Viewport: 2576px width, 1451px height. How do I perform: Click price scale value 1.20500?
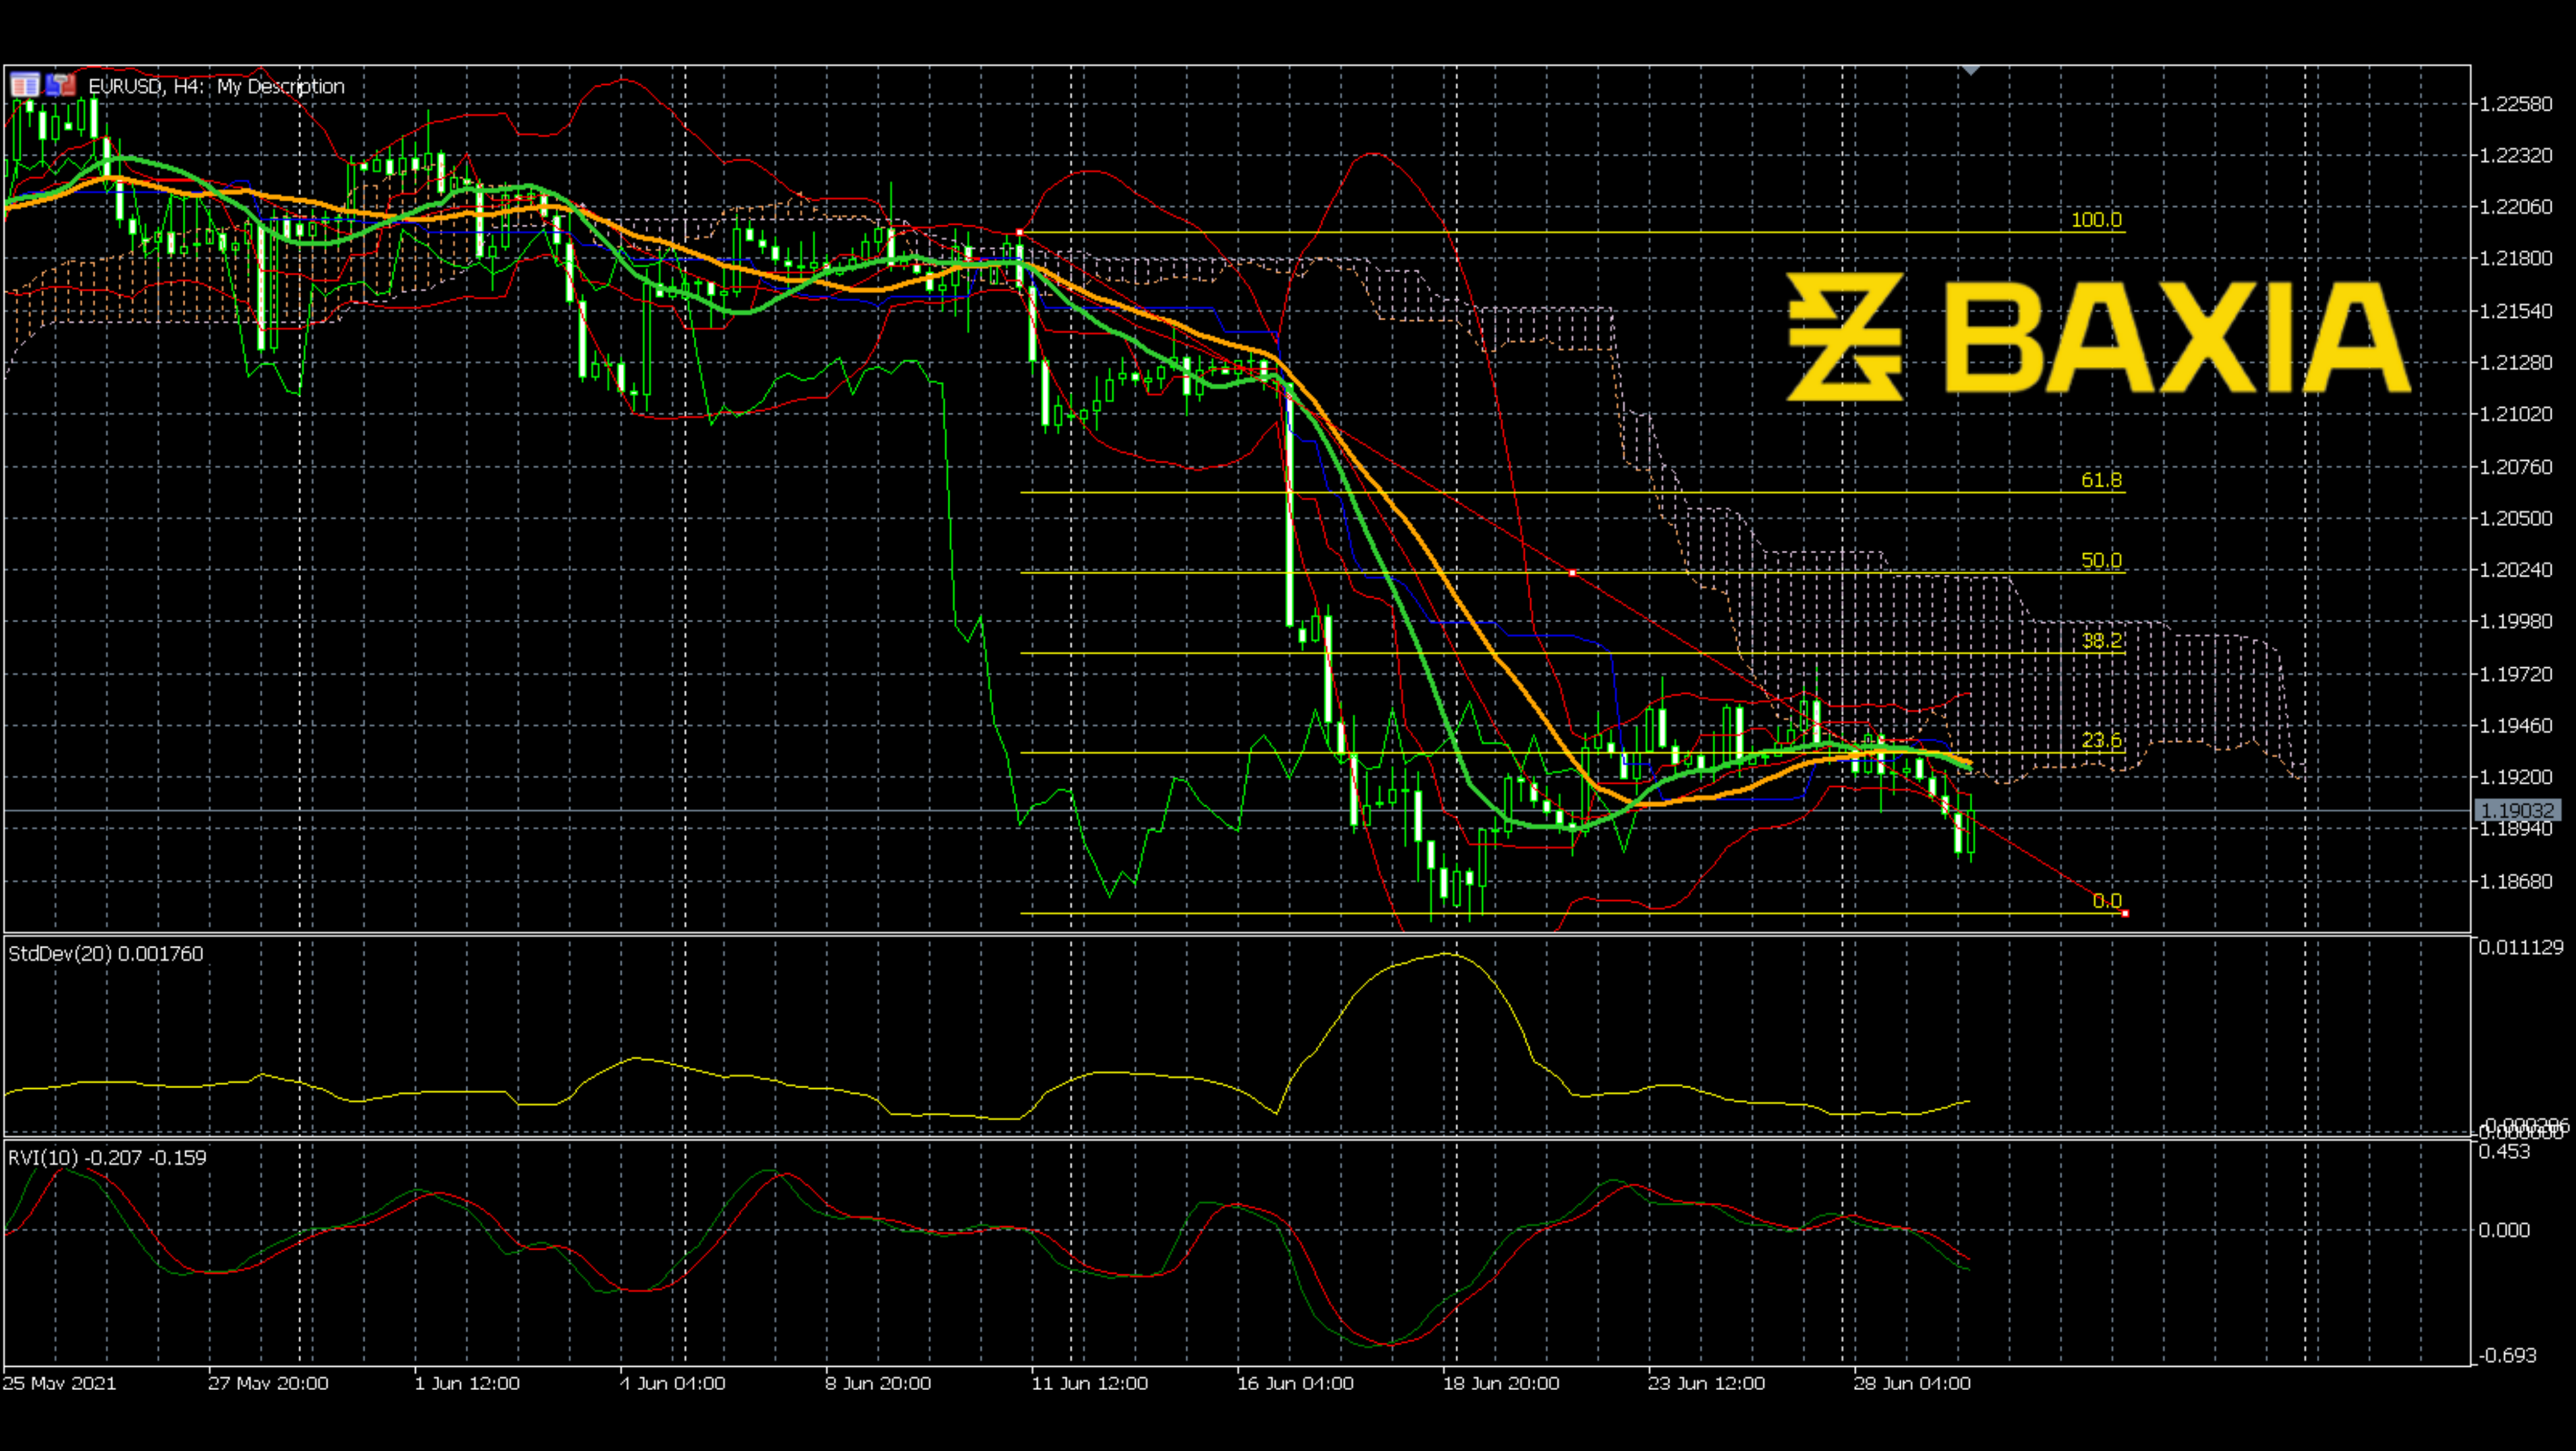click(2516, 518)
